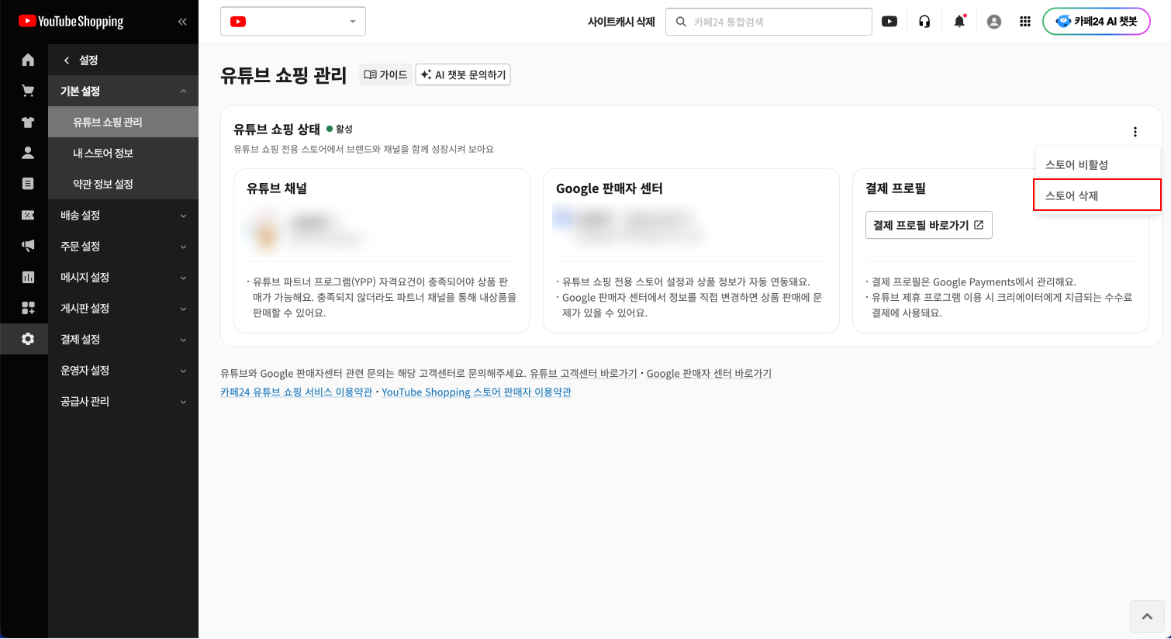The image size is (1171, 639).
Task: Click 사이트캐시 삭제 in header
Action: 621,22
